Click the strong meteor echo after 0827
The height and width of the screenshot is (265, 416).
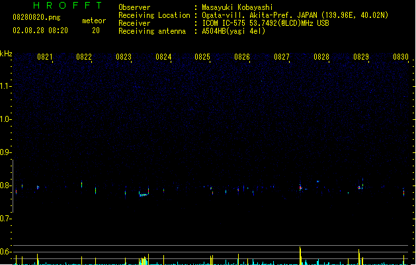pos(300,187)
